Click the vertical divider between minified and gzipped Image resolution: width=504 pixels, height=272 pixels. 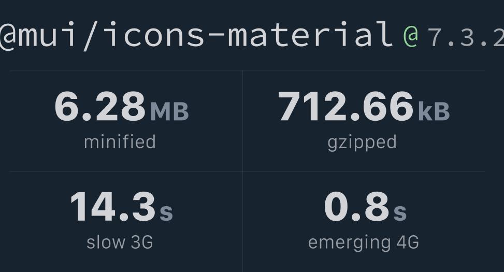[243, 121]
